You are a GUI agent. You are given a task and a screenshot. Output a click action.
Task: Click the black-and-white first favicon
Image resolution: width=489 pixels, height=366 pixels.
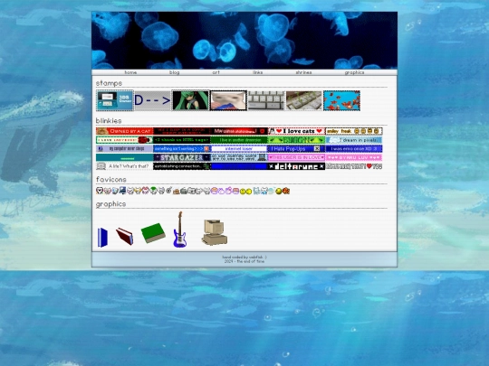[x=100, y=191]
